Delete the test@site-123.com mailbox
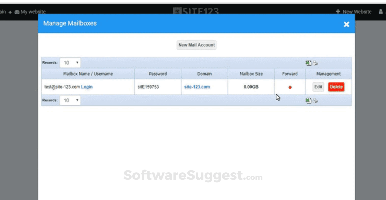 tap(336, 87)
